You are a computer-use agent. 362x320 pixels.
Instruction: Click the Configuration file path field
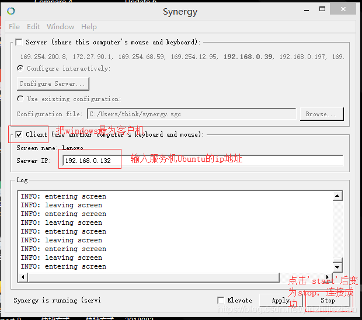(x=192, y=114)
